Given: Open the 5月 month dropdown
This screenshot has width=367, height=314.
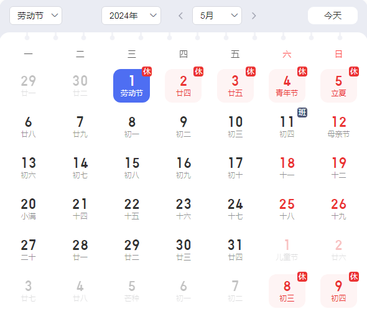Looking at the screenshot, I should tap(217, 16).
